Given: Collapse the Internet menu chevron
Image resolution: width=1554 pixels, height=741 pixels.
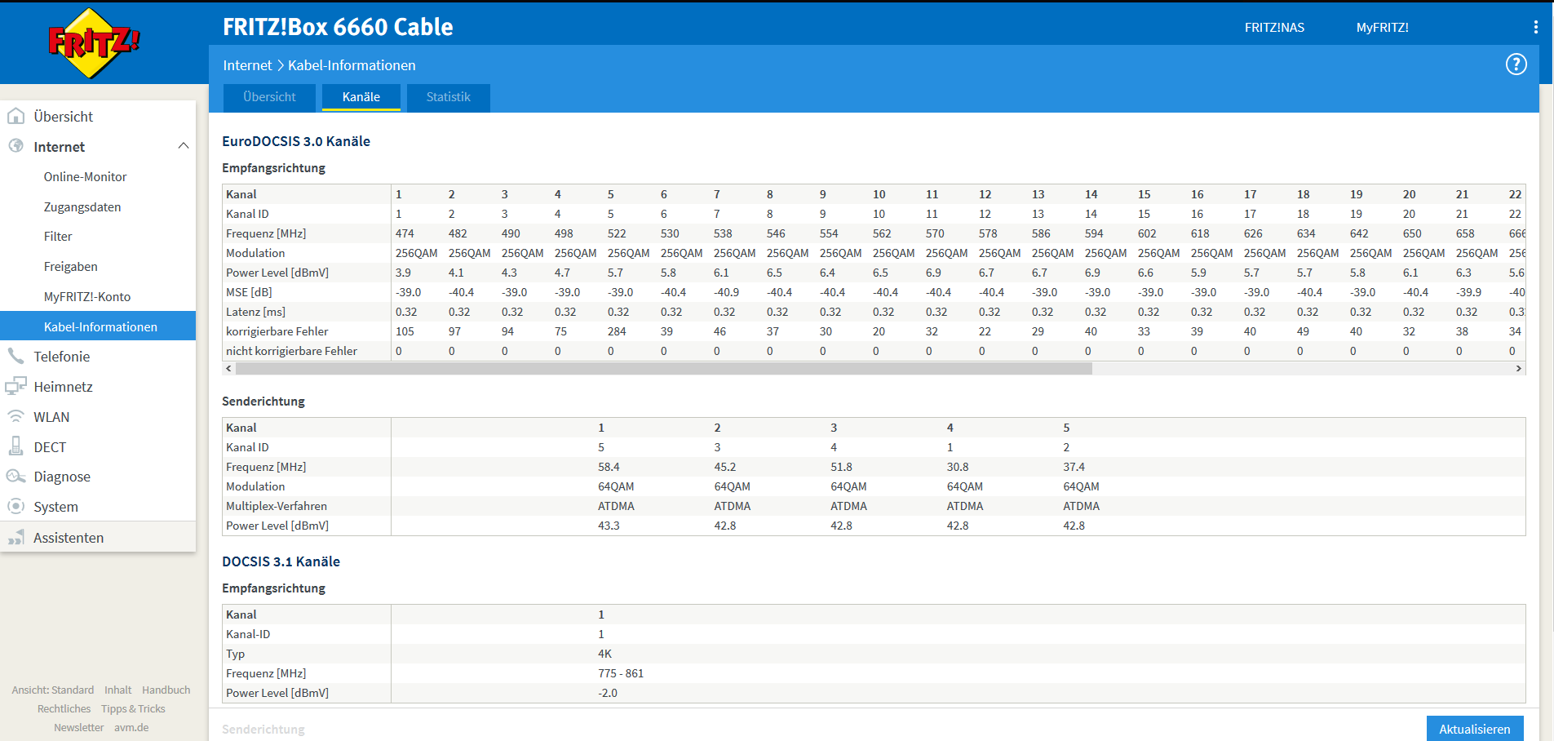Looking at the screenshot, I should pos(184,146).
